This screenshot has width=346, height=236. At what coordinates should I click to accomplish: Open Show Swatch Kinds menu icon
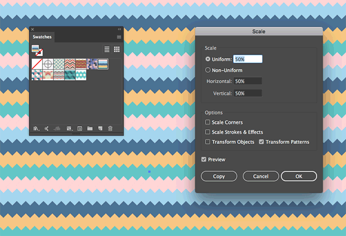click(x=70, y=129)
